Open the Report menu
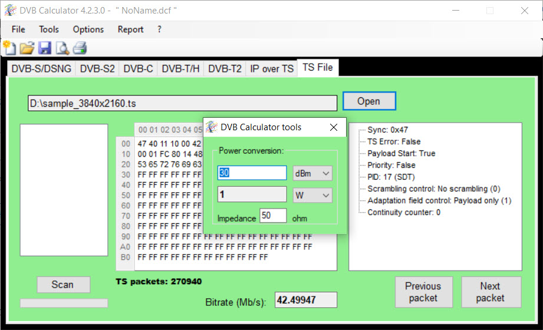 pos(130,29)
